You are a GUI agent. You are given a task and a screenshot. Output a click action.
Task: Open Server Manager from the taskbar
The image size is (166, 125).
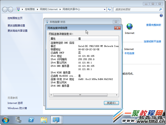(x=19, y=120)
